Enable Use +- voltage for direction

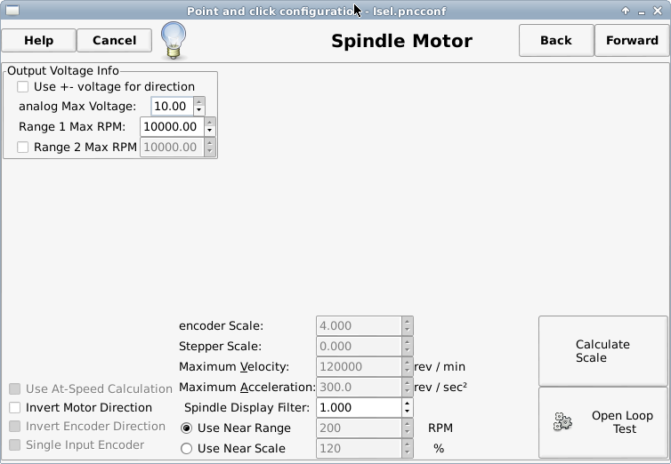pos(22,87)
